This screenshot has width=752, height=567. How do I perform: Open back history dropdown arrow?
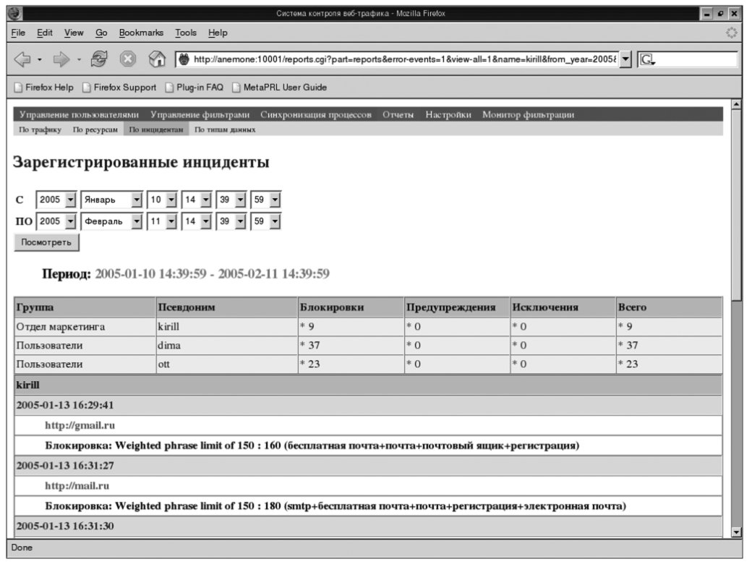[x=40, y=60]
